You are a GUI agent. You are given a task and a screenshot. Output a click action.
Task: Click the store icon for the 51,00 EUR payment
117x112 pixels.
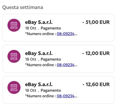click(x=14, y=25)
